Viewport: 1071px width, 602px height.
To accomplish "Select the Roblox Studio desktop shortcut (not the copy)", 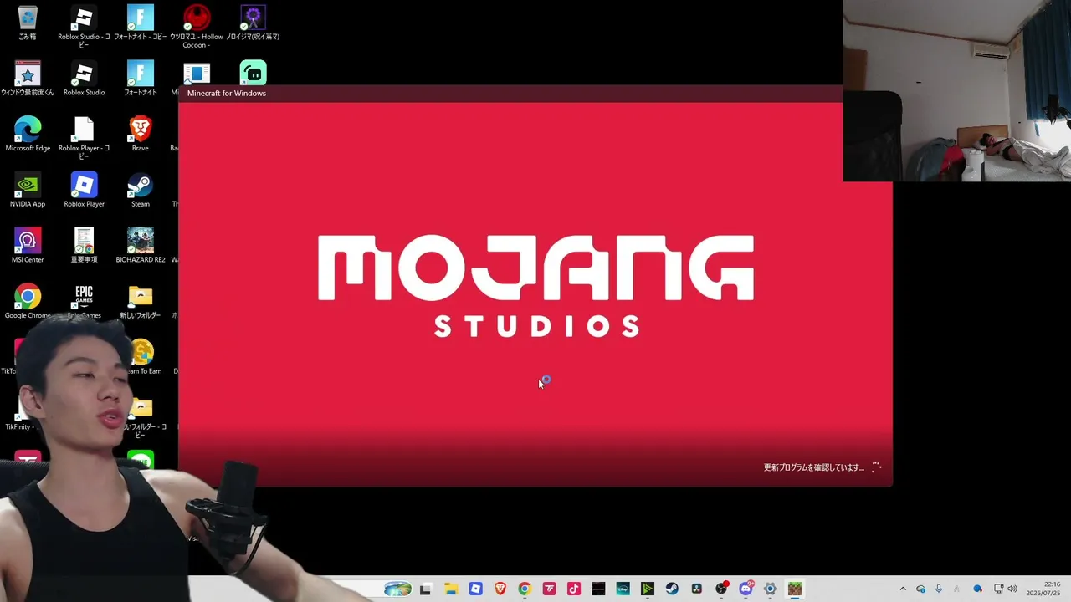I will [84, 79].
